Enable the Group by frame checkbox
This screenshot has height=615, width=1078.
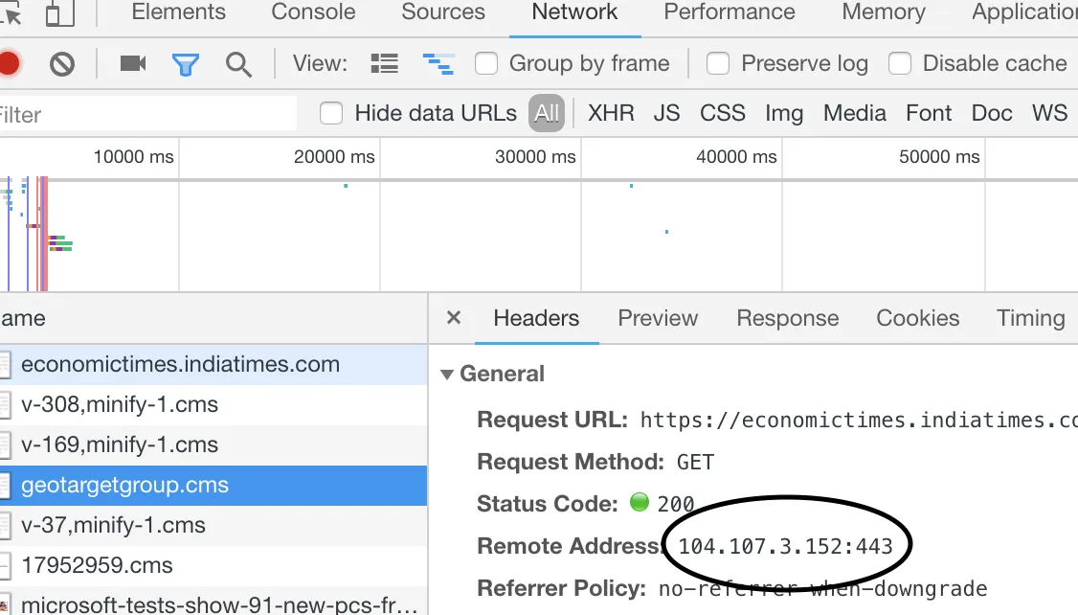[x=486, y=64]
